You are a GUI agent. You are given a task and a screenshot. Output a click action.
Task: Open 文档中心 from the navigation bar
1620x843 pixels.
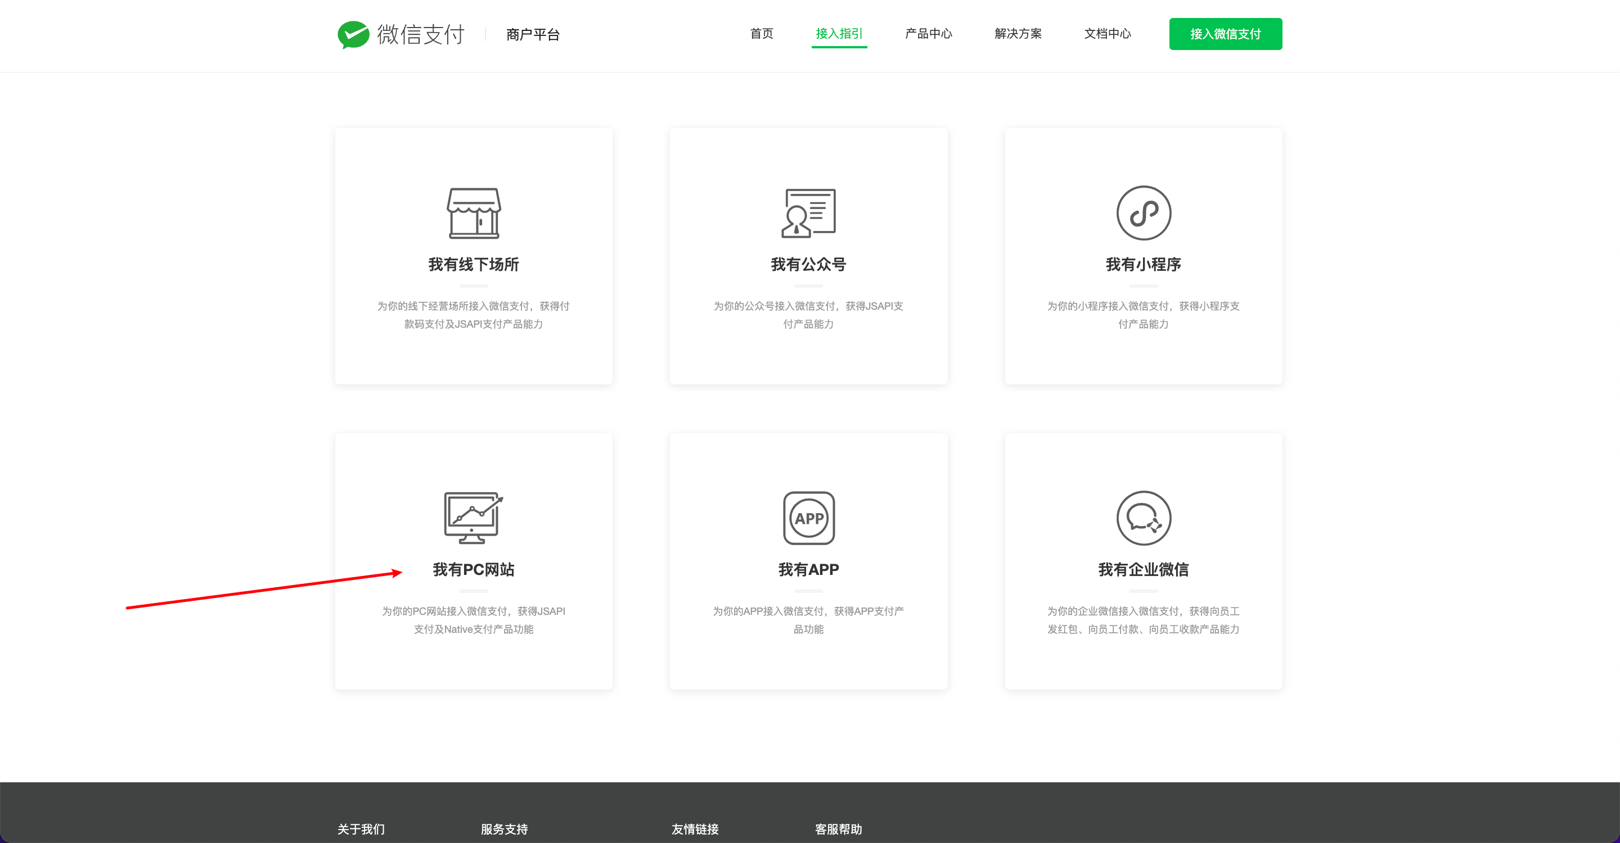(1107, 33)
